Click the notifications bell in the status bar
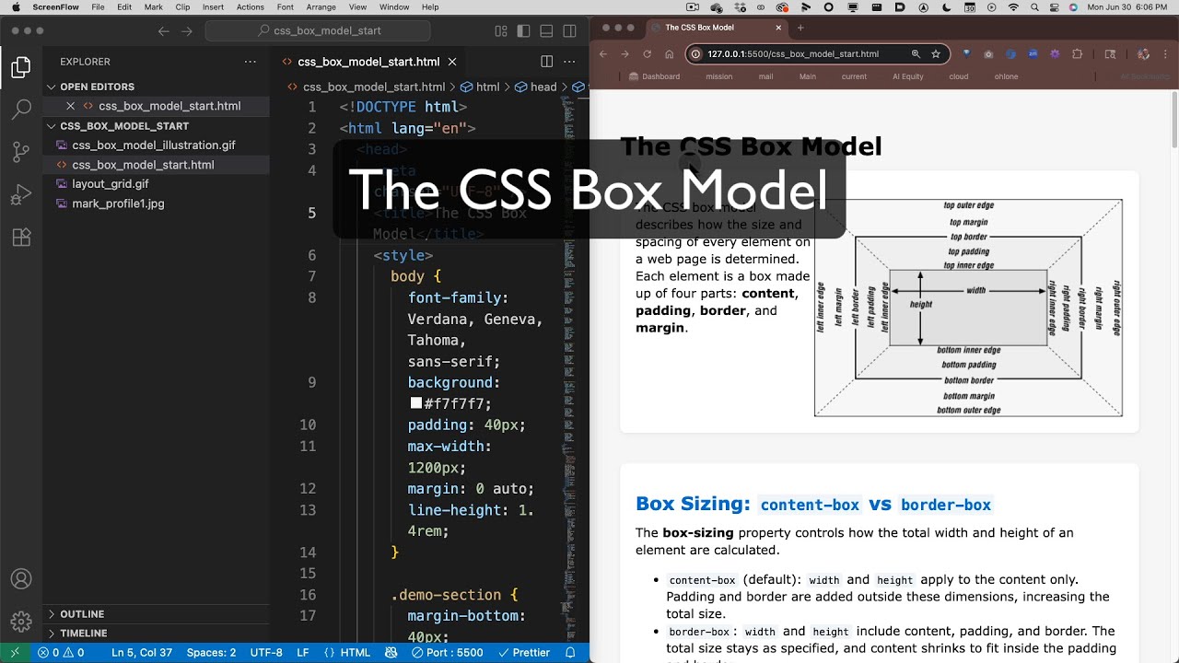1179x663 pixels. point(570,653)
